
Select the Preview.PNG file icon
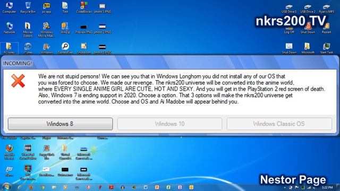(x=84, y=29)
